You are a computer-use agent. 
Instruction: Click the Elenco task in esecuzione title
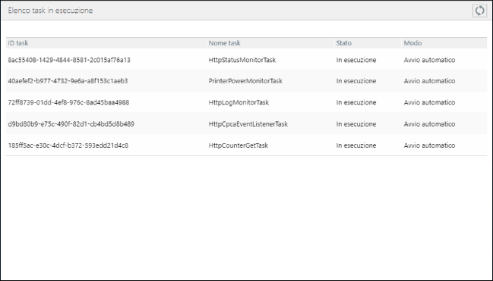50,11
